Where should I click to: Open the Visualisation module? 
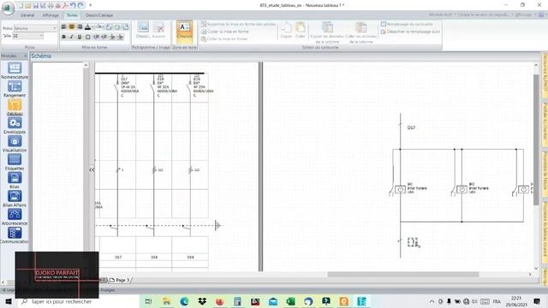[15, 144]
